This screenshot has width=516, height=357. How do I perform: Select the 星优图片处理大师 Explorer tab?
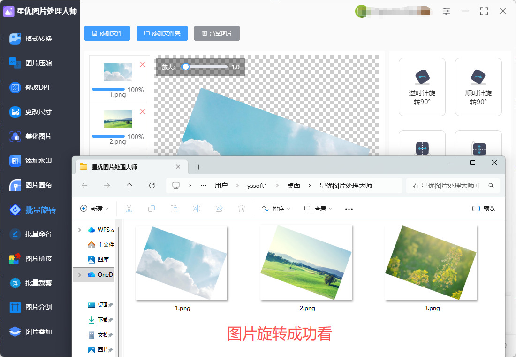[132, 167]
